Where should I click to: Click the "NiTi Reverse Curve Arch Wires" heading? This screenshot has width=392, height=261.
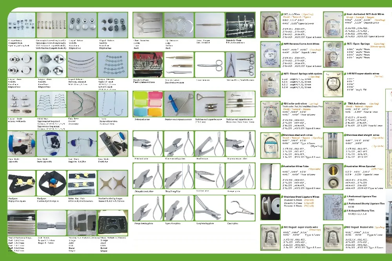[301, 44]
